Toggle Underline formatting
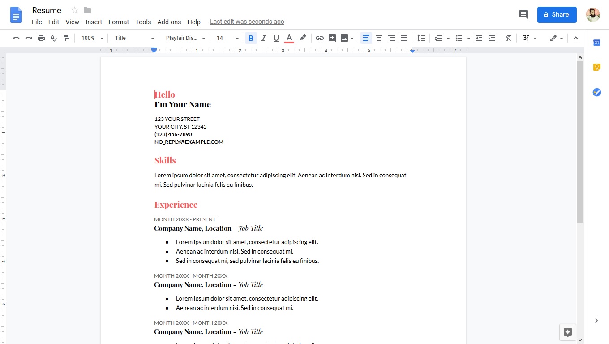Viewport: 609px width, 344px height. [x=276, y=38]
